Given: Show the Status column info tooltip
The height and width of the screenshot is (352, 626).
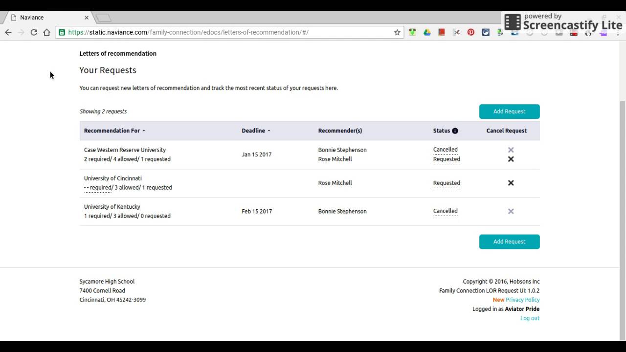Looking at the screenshot, I should [x=455, y=131].
